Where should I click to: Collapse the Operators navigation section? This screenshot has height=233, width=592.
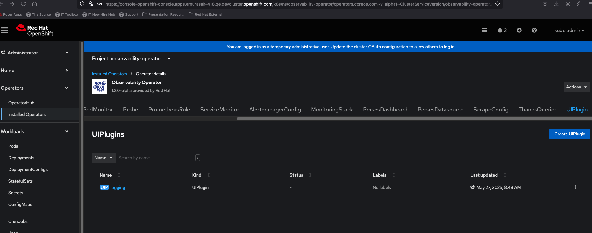coord(35,88)
